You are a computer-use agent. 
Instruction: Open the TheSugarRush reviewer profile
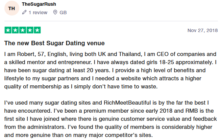39,4
